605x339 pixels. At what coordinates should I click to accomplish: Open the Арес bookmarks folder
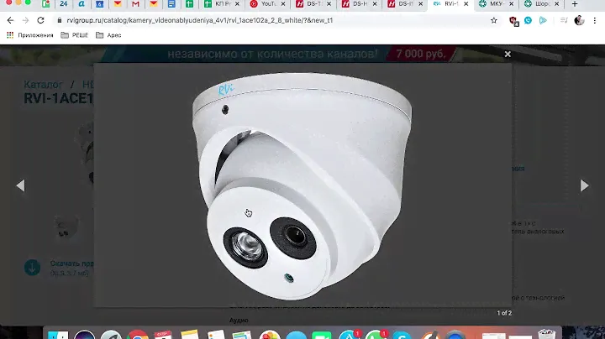[110, 35]
